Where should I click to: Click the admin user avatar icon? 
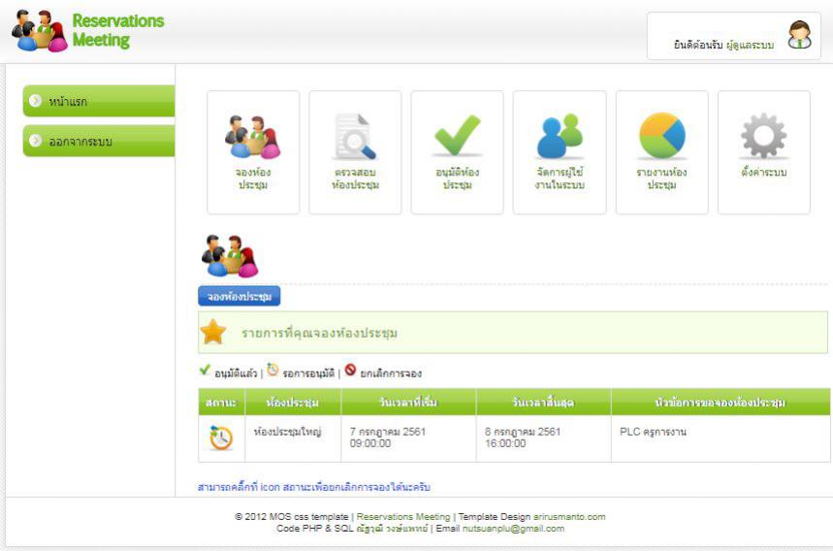point(799,35)
